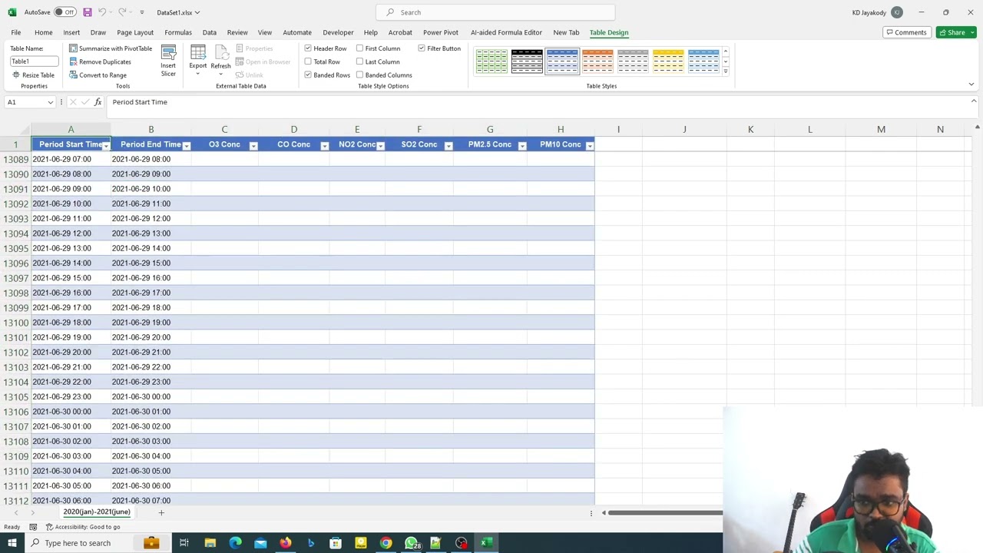The image size is (983, 553).
Task: Click the select all cells corner
Action: pos(15,129)
